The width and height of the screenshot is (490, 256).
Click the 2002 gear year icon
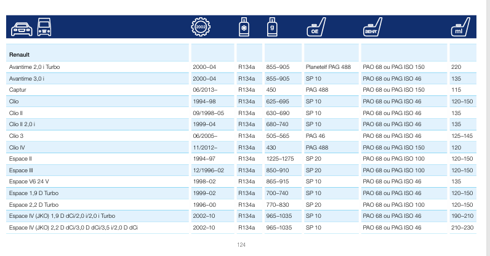[202, 28]
